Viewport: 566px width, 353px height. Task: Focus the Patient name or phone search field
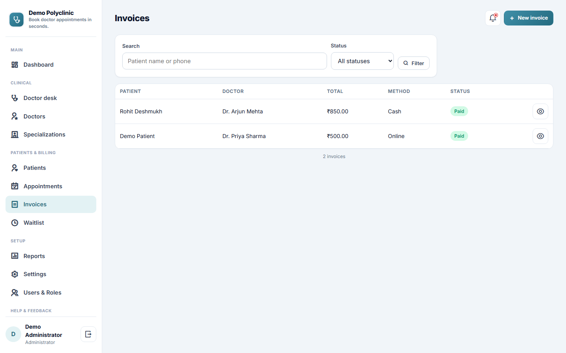point(224,61)
